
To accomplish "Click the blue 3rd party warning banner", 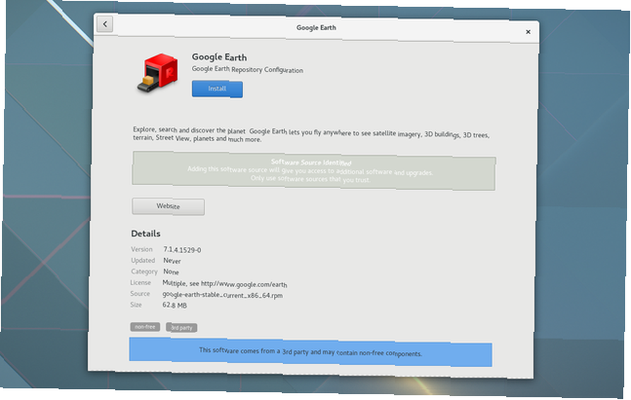I will click(x=310, y=351).
